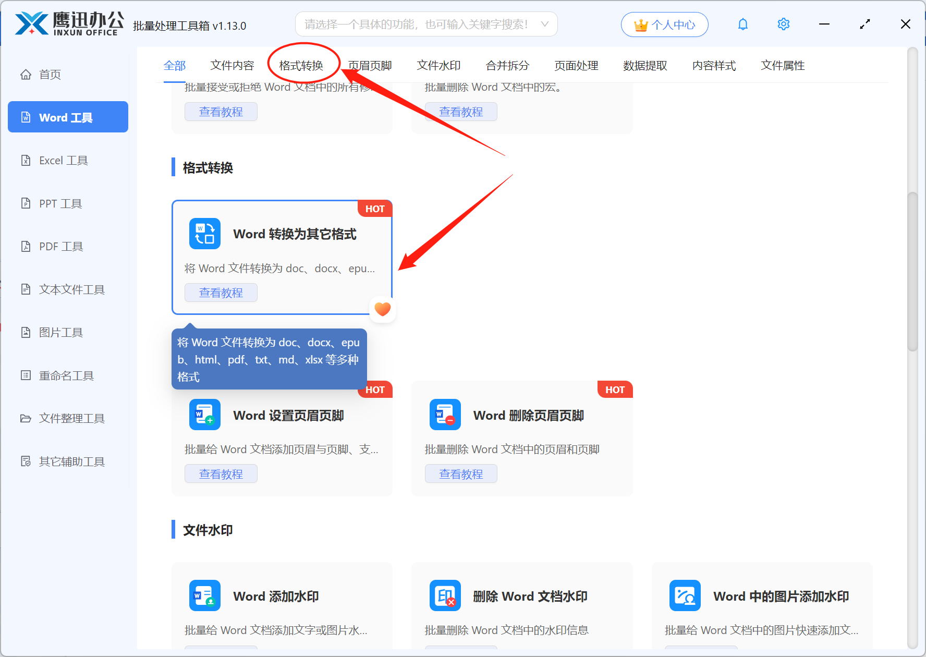Open the Word 转换为其它格式 tool icon
Viewport: 926px width, 657px height.
pyautogui.click(x=204, y=234)
